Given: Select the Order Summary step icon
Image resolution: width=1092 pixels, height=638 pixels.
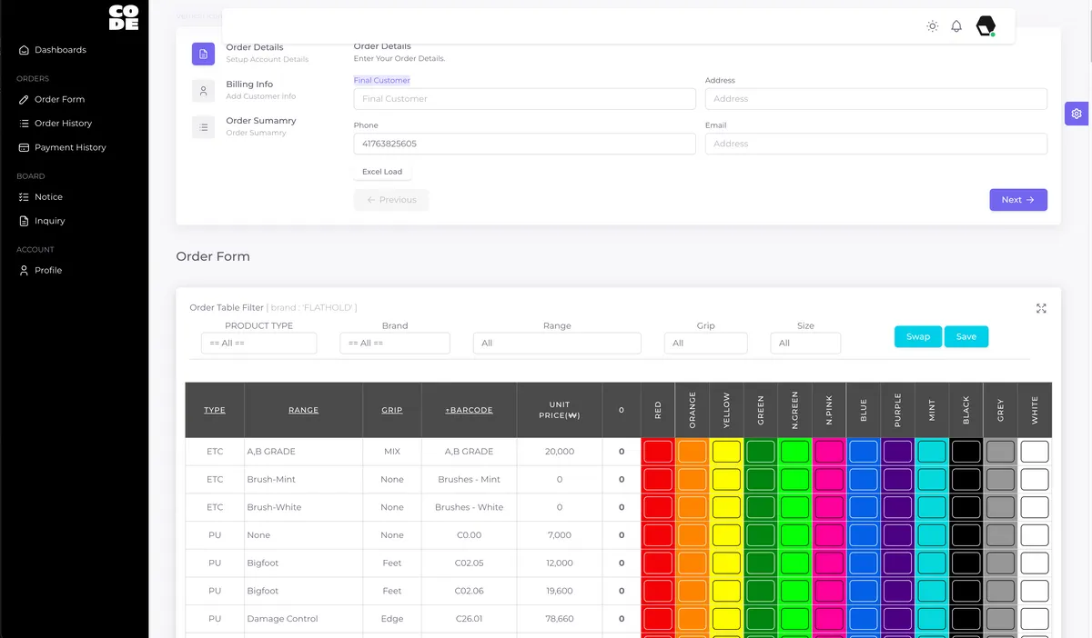Looking at the screenshot, I should (x=203, y=126).
